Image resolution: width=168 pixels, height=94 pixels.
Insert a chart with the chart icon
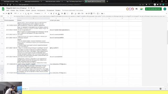click(91, 14)
